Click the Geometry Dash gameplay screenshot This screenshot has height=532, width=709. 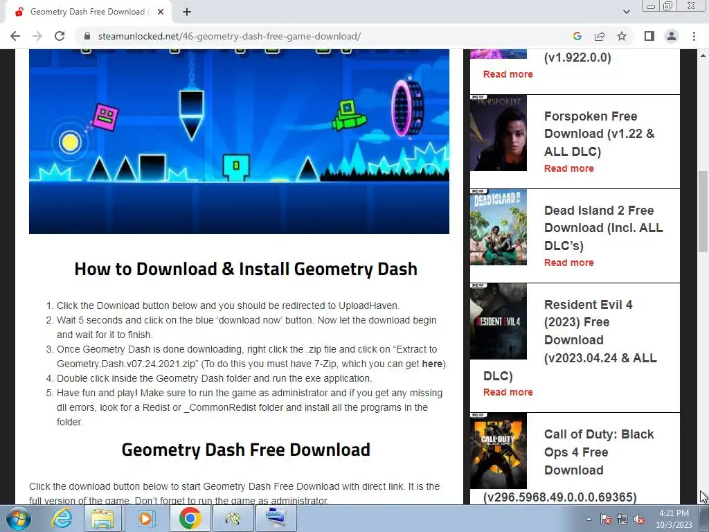(x=239, y=141)
